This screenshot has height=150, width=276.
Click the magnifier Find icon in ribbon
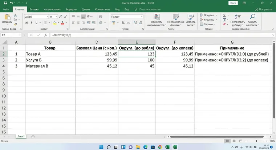tap(253, 17)
